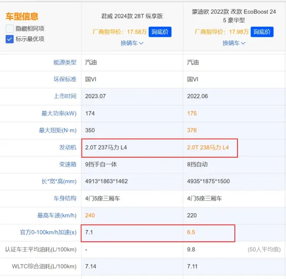The image size is (286, 279).
Task: Click the 官方0-100km/h加速(s) label
Action: coord(48,233)
